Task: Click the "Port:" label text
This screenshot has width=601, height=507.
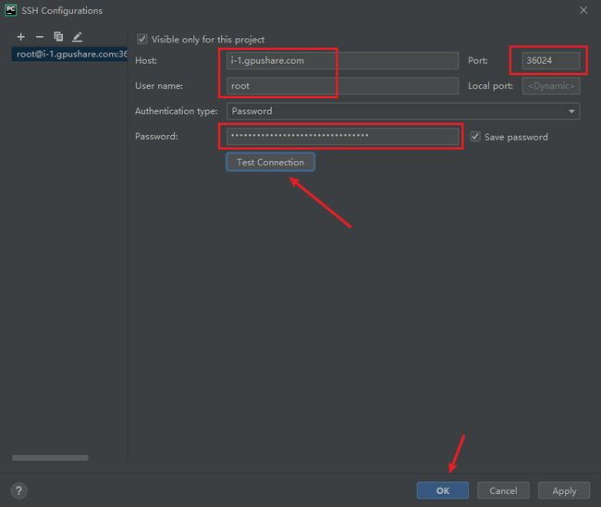Action: tap(478, 60)
